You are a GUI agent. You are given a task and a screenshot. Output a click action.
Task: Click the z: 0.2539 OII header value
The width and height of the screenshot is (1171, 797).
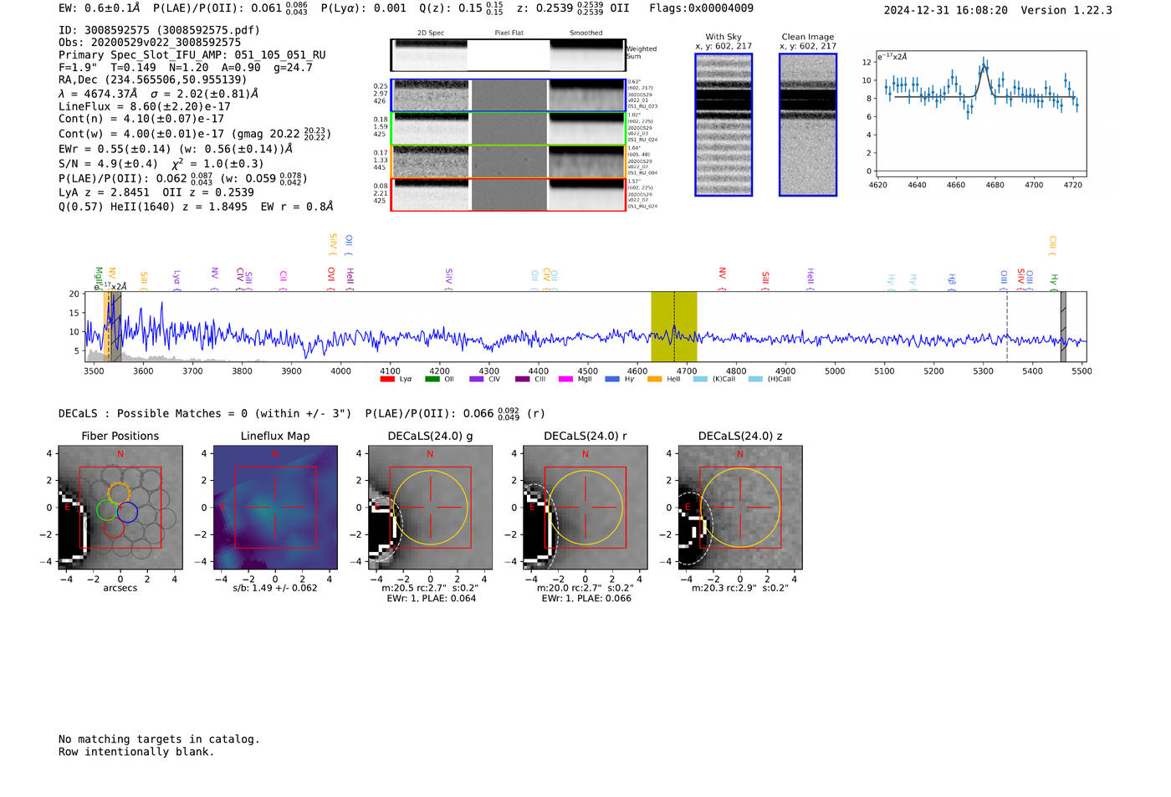573,8
